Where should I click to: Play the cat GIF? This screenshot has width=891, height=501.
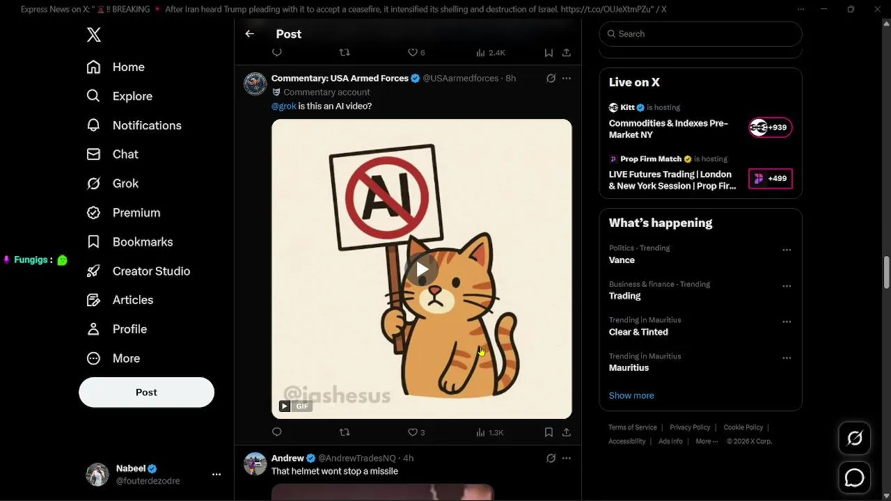(422, 269)
